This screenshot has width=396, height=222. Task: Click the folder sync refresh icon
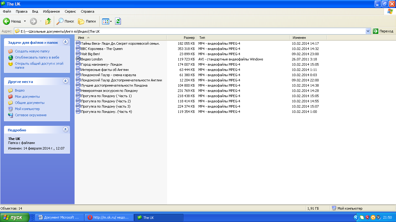click(118, 21)
